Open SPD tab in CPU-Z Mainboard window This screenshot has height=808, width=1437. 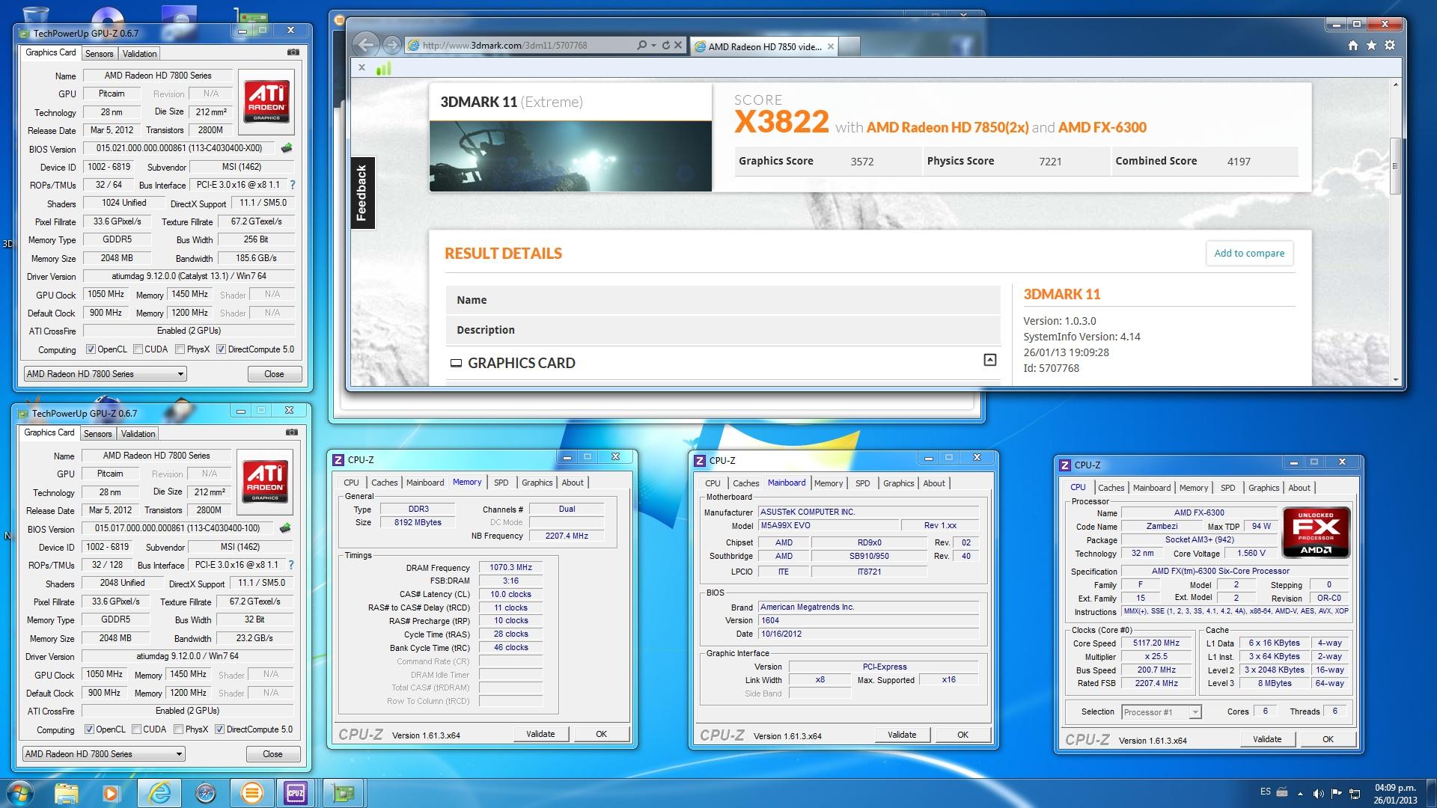(x=863, y=483)
